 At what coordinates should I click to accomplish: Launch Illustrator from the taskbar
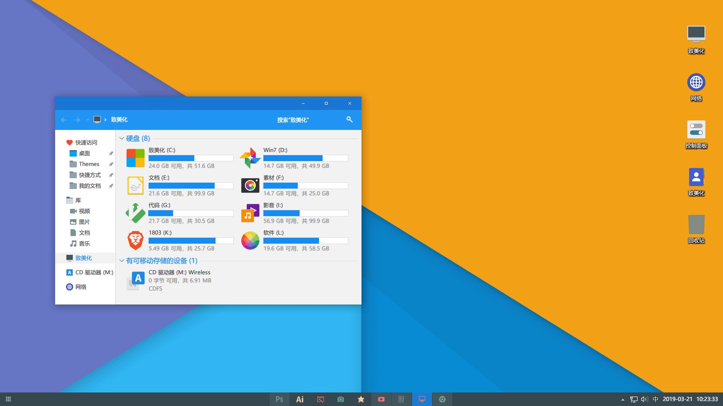pyautogui.click(x=300, y=399)
